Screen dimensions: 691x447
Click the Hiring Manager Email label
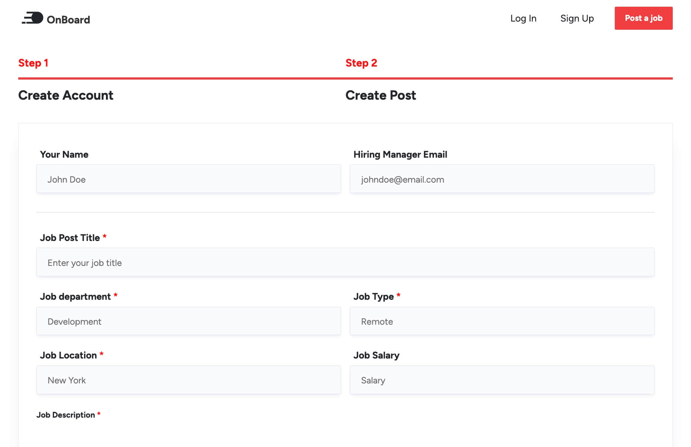pos(400,154)
